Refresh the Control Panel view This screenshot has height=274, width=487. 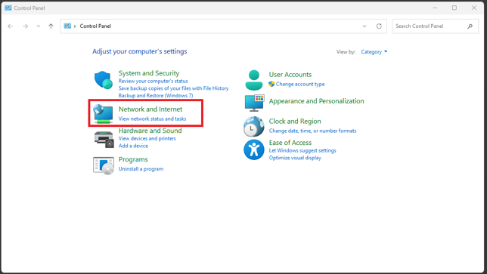pos(379,26)
